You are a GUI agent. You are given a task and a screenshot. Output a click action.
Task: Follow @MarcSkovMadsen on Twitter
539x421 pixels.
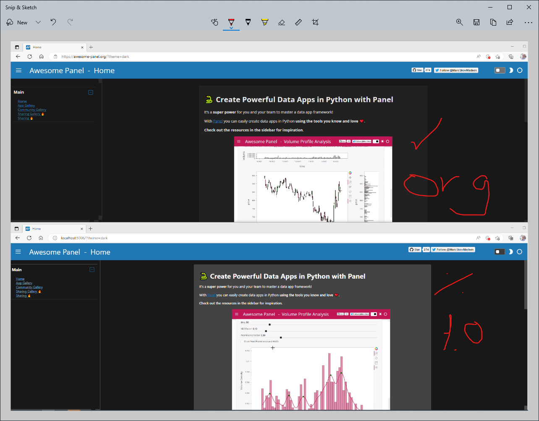tap(456, 70)
